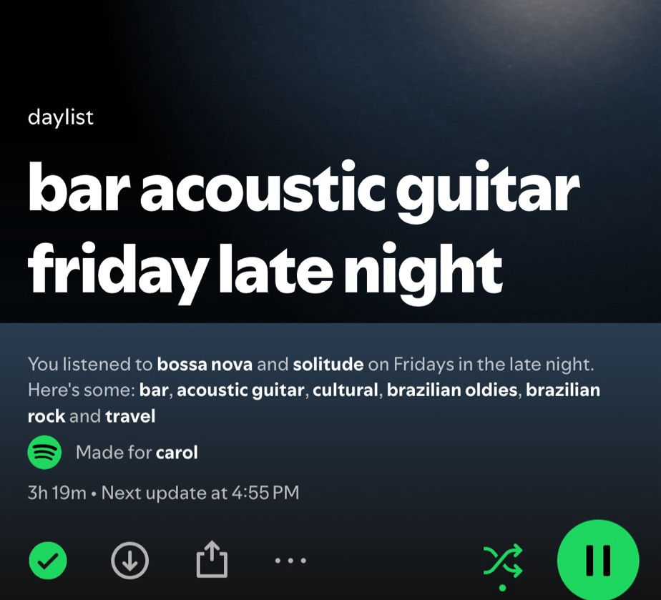Open the three-dot more options menu
The width and height of the screenshot is (661, 600).
[x=290, y=561]
